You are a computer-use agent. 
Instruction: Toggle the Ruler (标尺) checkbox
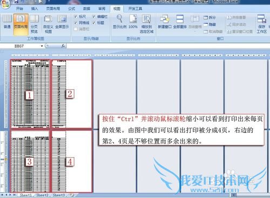(x=76, y=17)
